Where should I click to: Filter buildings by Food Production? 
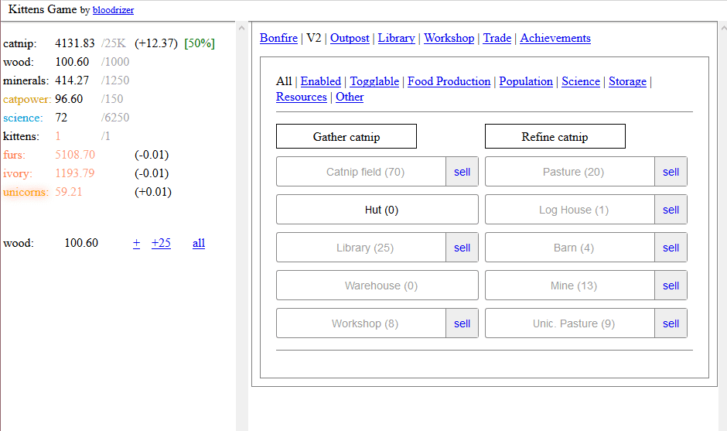pos(449,81)
